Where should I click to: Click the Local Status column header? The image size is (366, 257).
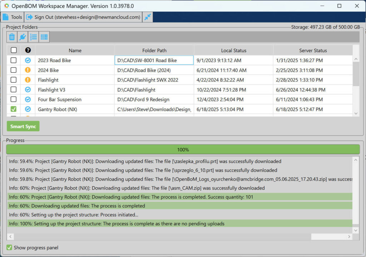[234, 50]
